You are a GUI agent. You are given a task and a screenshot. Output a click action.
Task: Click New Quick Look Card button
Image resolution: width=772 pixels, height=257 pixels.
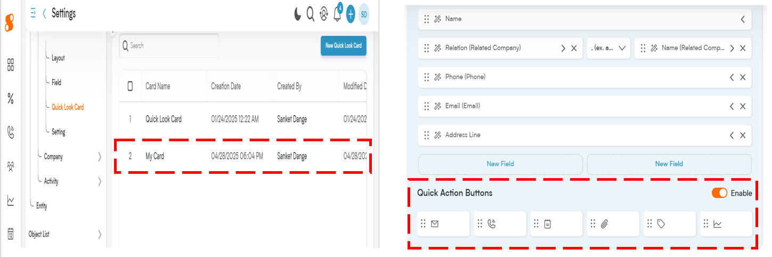344,46
